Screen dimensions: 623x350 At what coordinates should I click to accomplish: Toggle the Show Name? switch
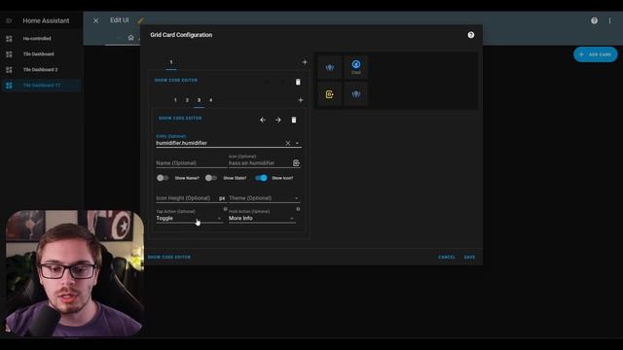163,178
